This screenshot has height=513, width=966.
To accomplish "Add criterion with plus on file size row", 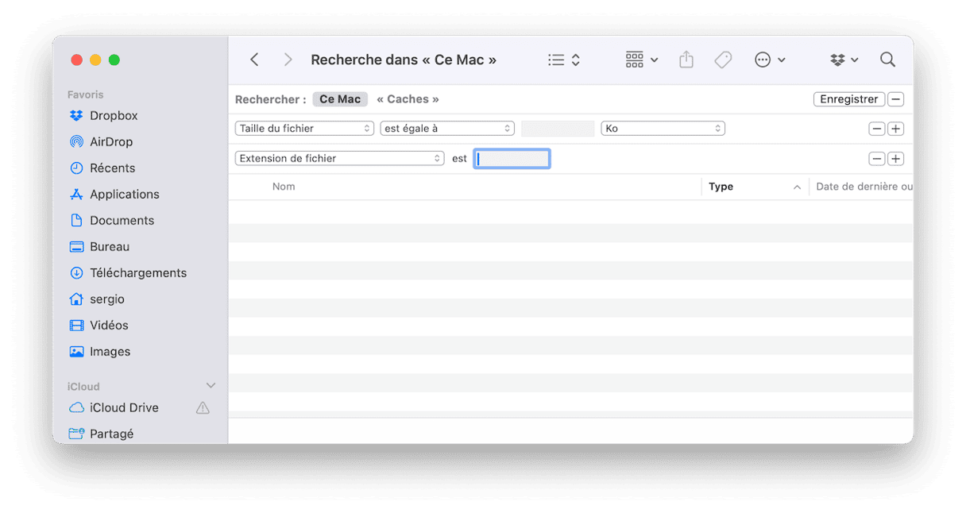I will pyautogui.click(x=896, y=129).
